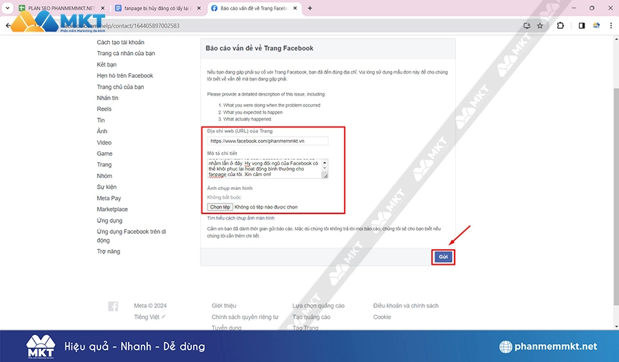Open the Trang help topic in sidebar

[105, 164]
